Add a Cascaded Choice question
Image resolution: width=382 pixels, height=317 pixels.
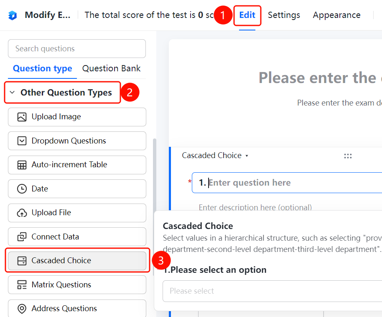tap(77, 261)
